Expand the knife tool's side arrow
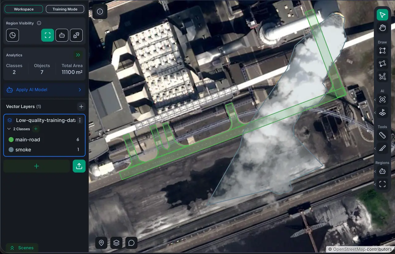 pos(375,149)
